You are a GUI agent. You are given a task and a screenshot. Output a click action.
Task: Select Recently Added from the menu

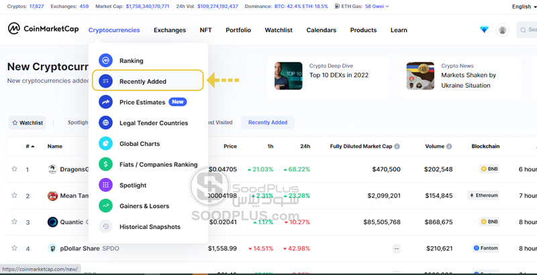[142, 82]
